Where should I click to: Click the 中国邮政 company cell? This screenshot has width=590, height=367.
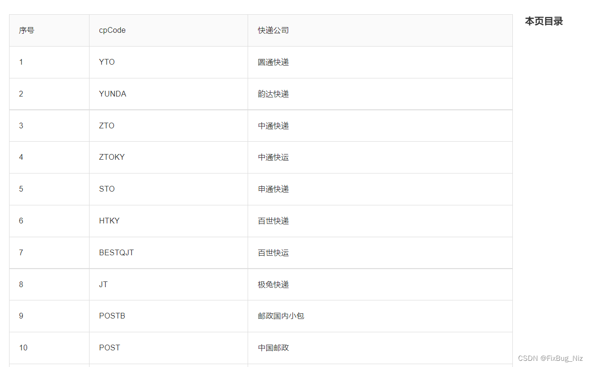pos(273,348)
